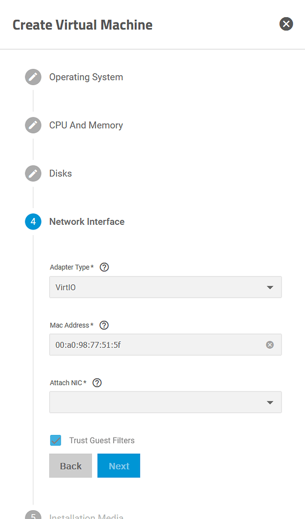305x519 pixels.
Task: Select the Network Interface wizard step
Action: 86,221
